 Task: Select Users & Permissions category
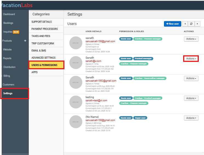46,65
